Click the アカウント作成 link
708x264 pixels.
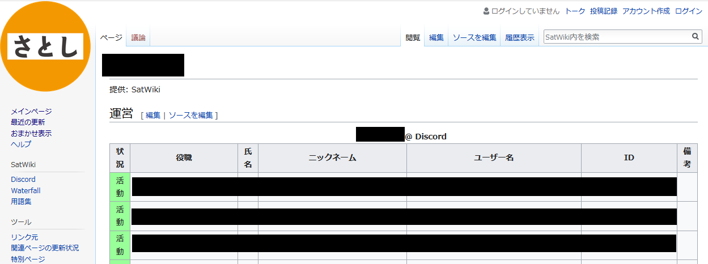click(x=646, y=11)
